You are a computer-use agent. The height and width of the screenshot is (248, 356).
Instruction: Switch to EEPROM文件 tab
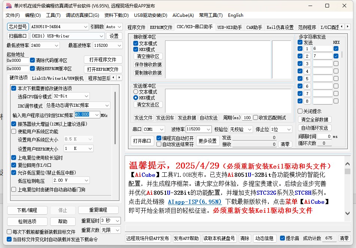[161, 27]
